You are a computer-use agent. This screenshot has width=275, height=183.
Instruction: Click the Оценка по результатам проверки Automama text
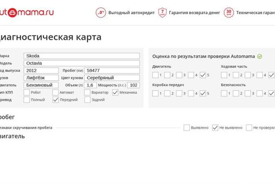203,56
